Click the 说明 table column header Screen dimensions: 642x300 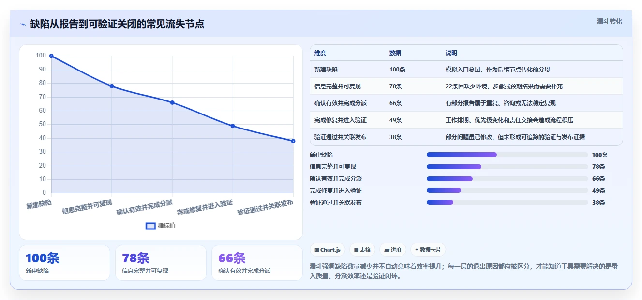(x=451, y=53)
